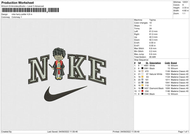Click the yellow swatch beside 119 stitches

pyautogui.click(x=142, y=85)
